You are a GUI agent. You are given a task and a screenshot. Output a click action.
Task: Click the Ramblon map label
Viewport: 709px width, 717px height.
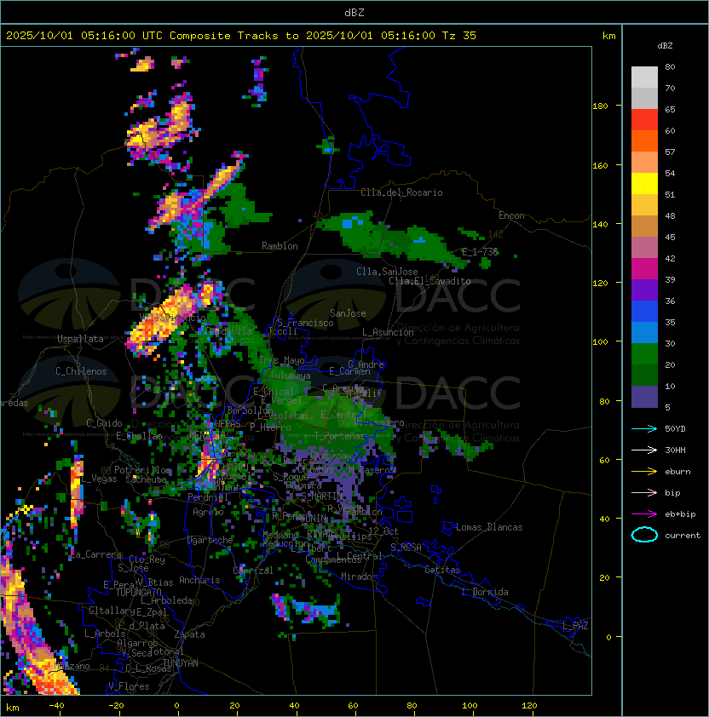click(x=280, y=246)
